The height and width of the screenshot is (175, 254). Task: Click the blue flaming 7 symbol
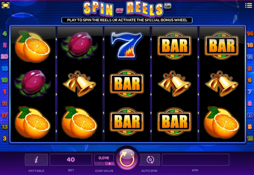click(x=127, y=45)
